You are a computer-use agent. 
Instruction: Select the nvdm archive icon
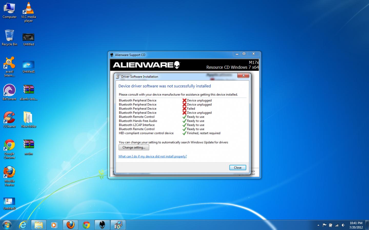(28, 147)
